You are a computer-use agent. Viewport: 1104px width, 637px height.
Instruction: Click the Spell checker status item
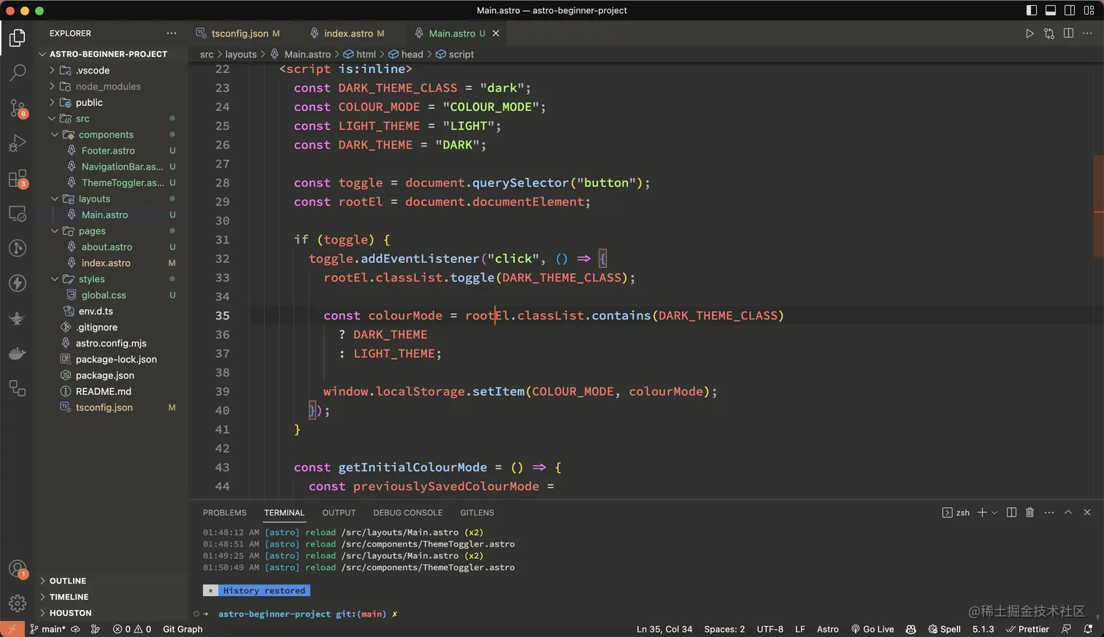pos(944,629)
